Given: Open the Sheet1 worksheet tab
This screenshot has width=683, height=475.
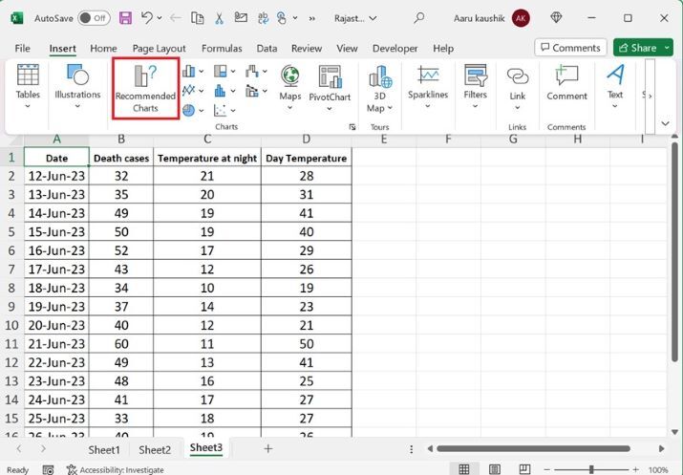Looking at the screenshot, I should 104,449.
